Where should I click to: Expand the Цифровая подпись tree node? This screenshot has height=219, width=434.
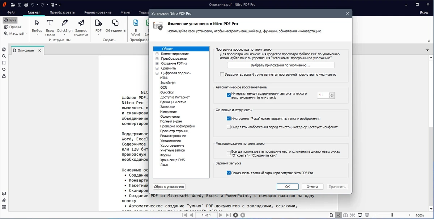[x=157, y=73]
